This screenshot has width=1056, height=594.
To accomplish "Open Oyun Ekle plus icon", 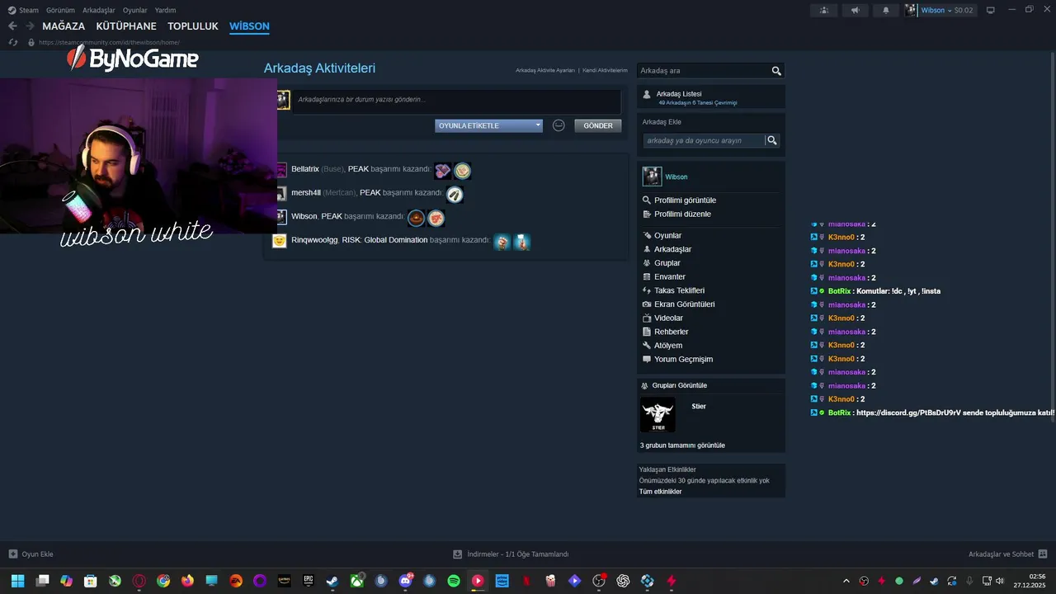I will 12,554.
